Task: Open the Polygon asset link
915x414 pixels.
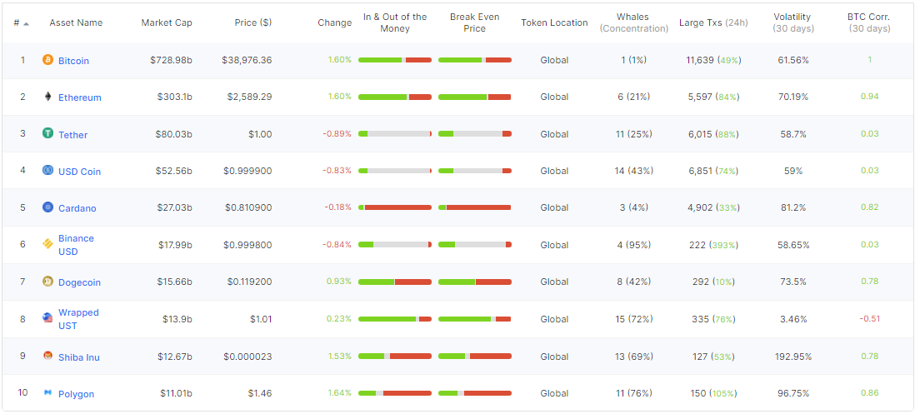Action: (x=77, y=393)
